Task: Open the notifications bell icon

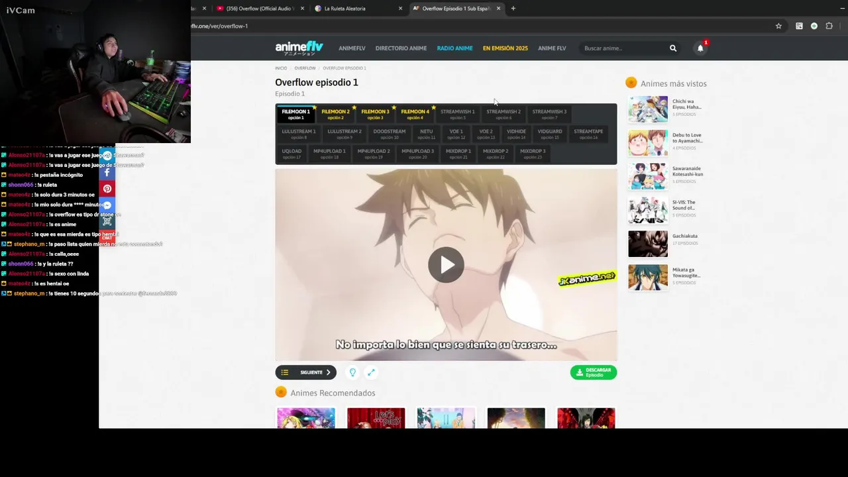Action: click(x=700, y=48)
